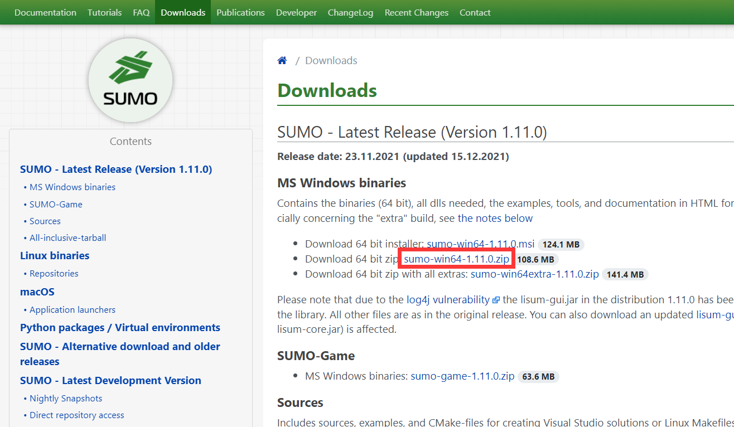Image resolution: width=734 pixels, height=427 pixels.
Task: Click the home icon in the breadcrumb
Action: (282, 60)
